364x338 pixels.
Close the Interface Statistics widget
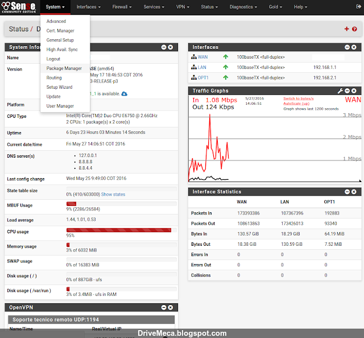pyautogui.click(x=354, y=192)
